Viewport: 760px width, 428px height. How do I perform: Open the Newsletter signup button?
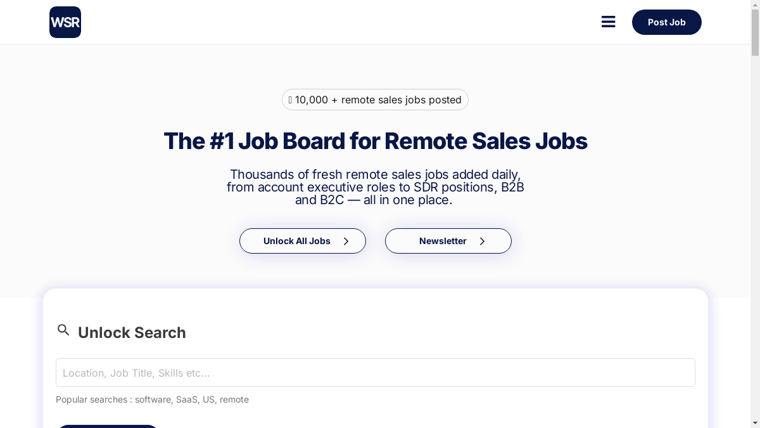443,241
